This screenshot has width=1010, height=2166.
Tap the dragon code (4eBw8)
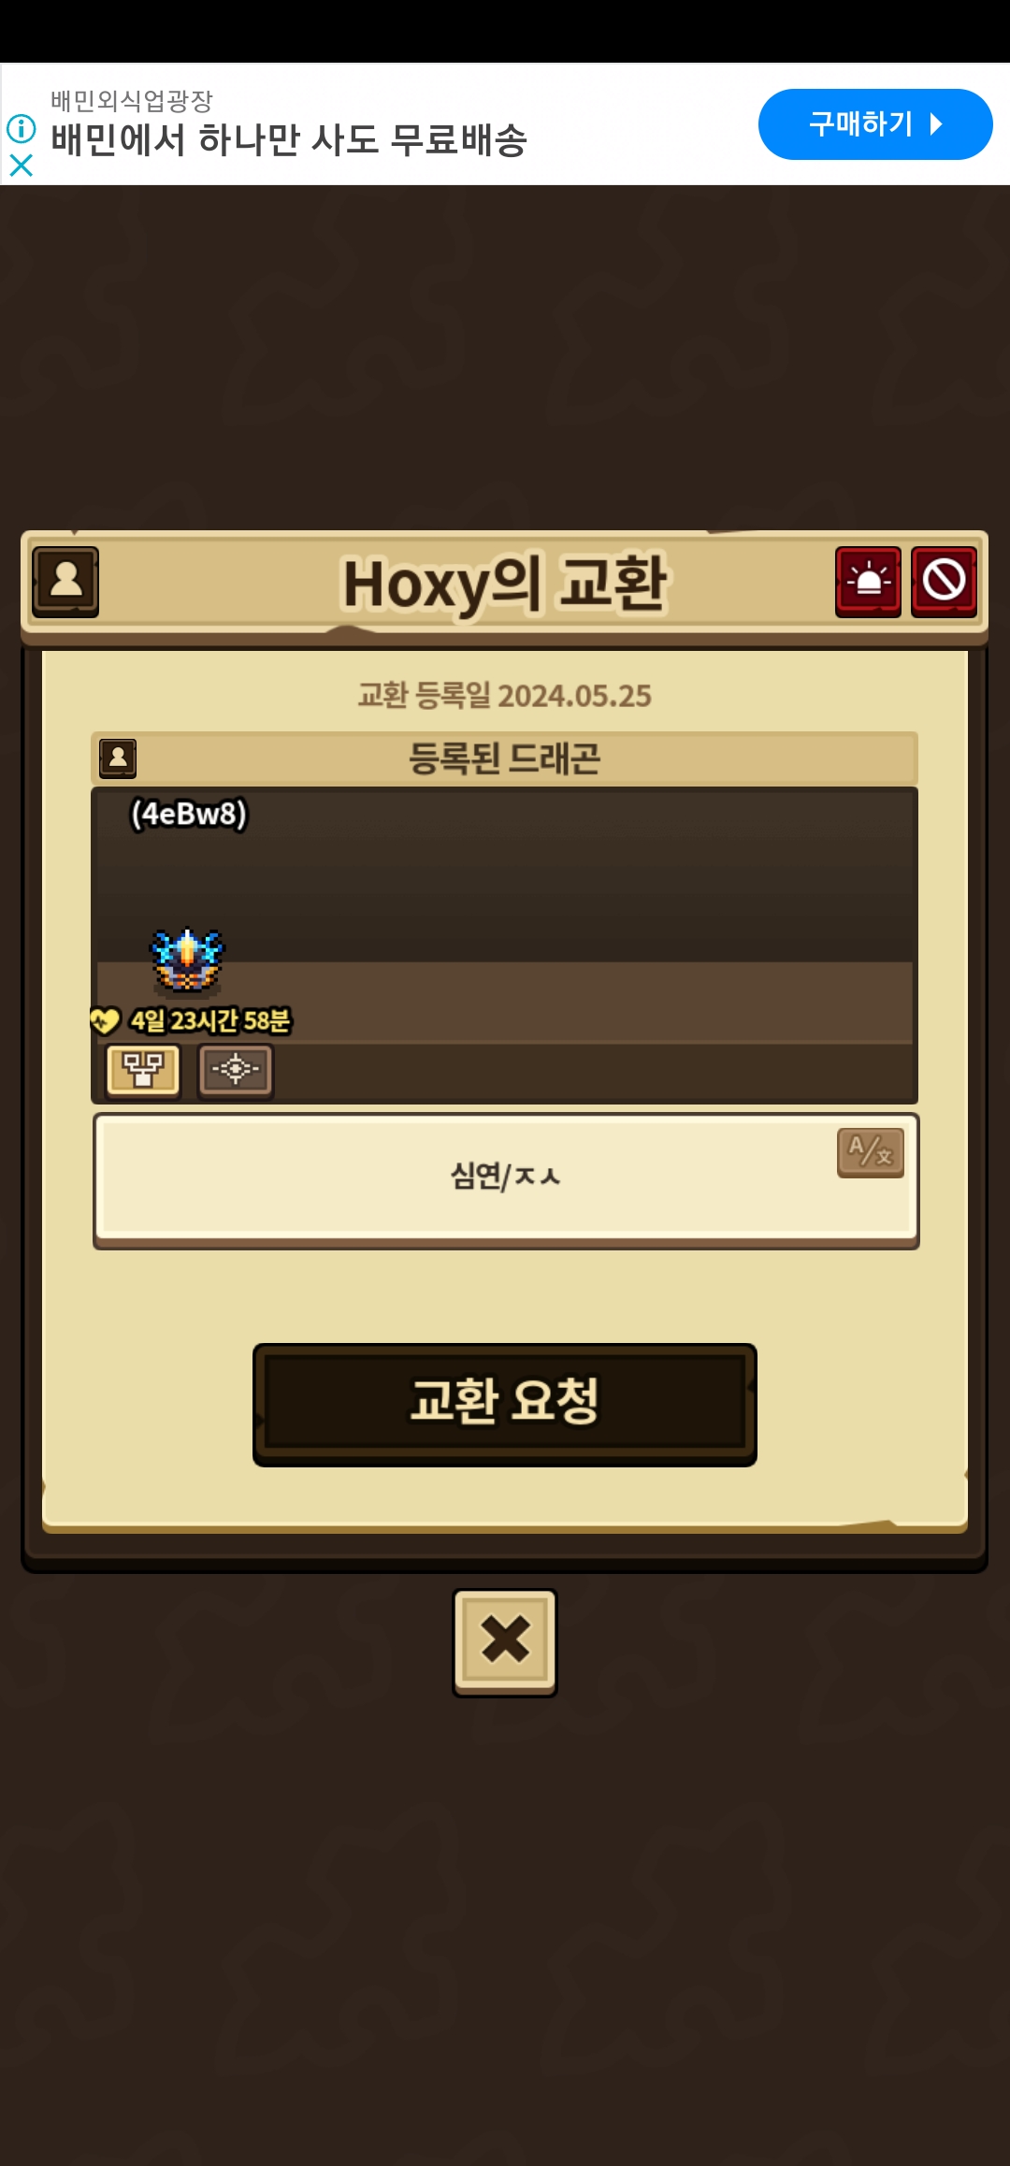(x=188, y=814)
